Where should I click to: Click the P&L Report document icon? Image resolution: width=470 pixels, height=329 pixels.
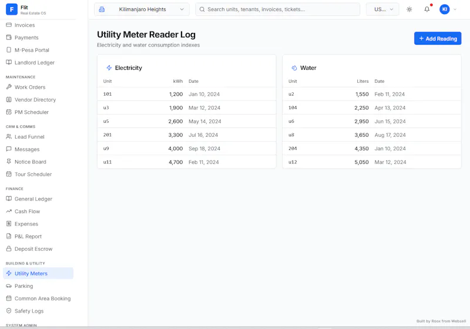tap(9, 236)
